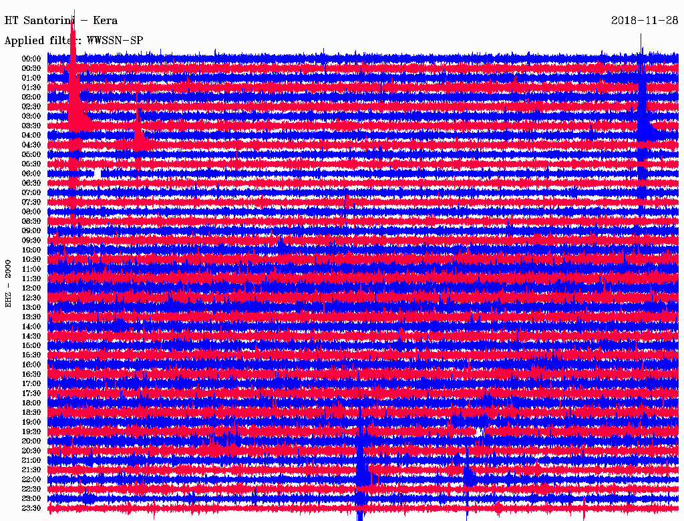Select the 08:00 time label
Viewport: 684px width, 521px height.
point(31,212)
